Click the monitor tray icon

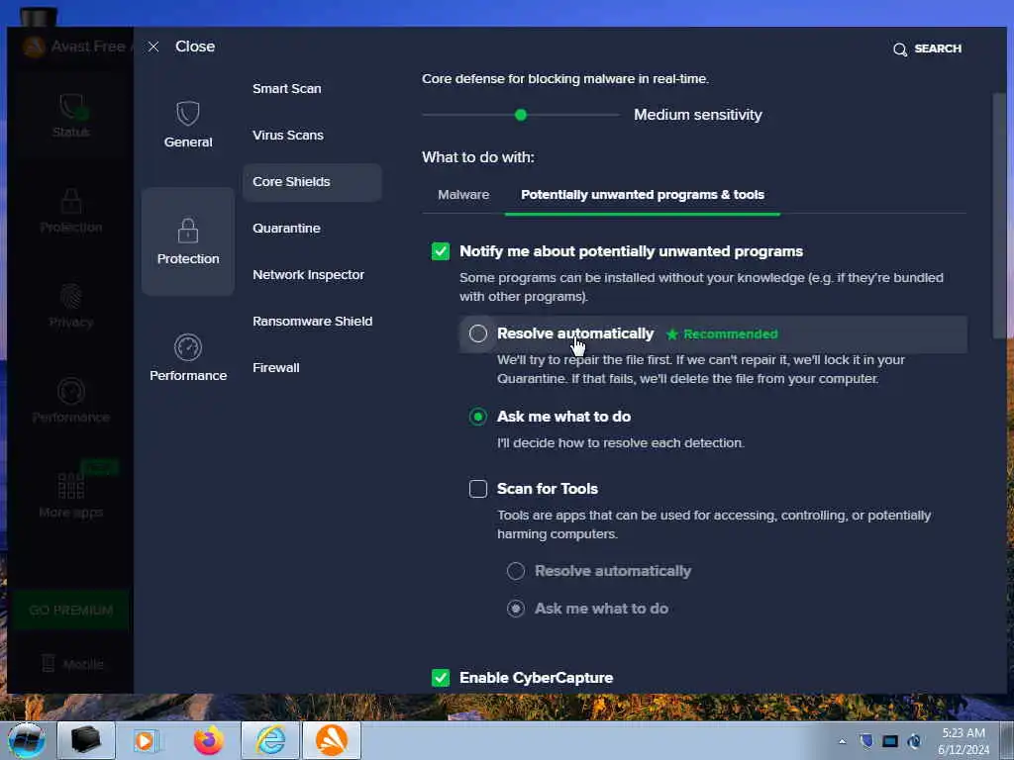pyautogui.click(x=890, y=741)
